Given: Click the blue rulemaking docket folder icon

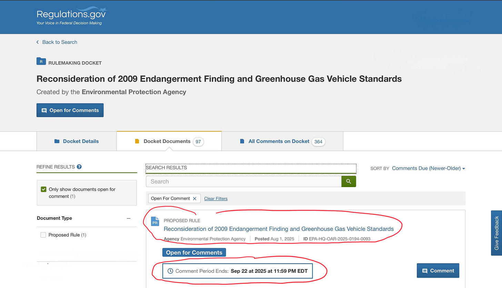Looking at the screenshot, I should click(41, 61).
